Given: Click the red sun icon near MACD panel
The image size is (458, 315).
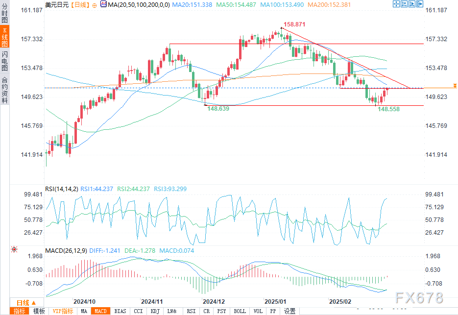Looking at the screenshot, I should (14, 249).
